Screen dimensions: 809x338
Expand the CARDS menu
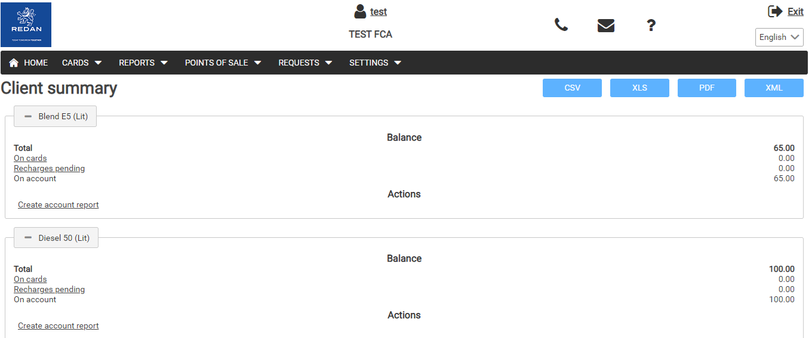pos(82,63)
